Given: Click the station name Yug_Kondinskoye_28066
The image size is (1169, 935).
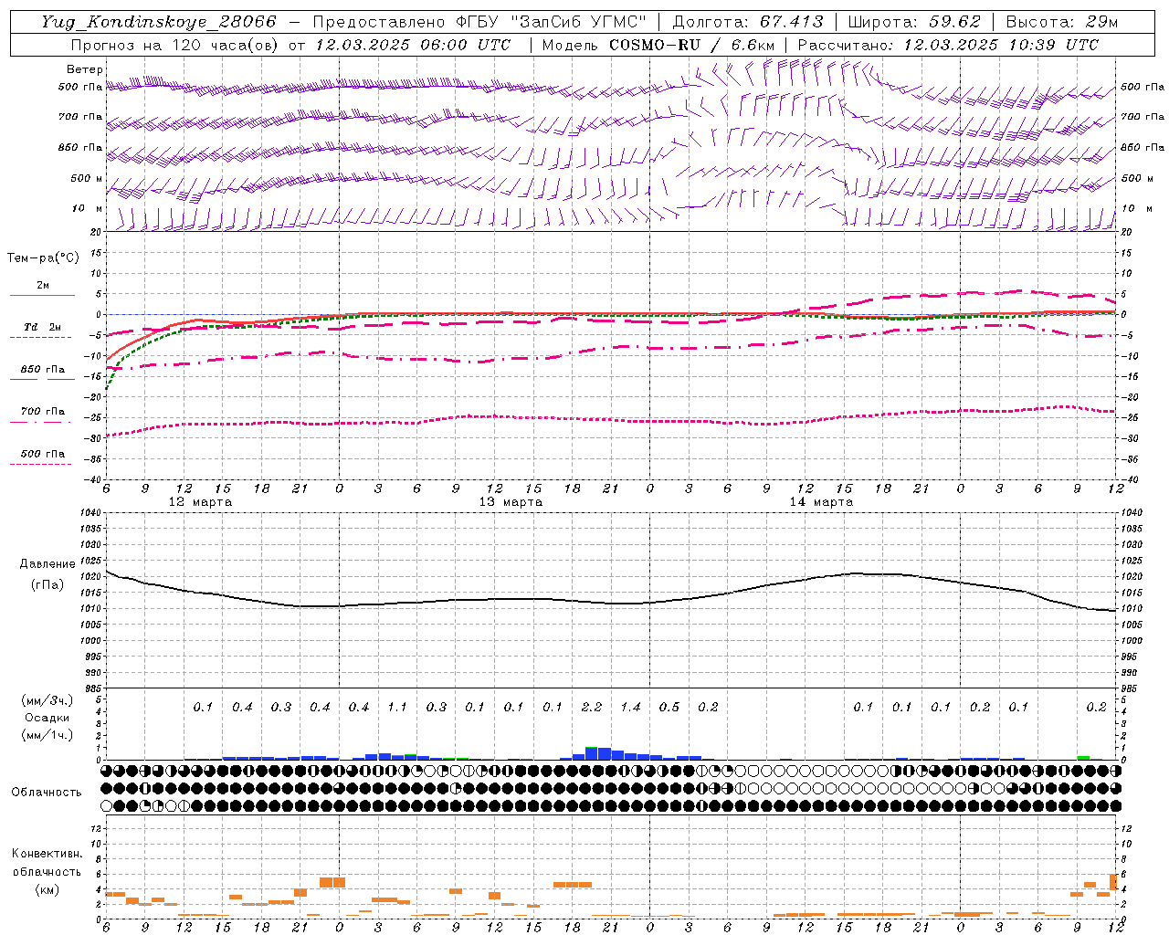Looking at the screenshot, I should [x=158, y=22].
